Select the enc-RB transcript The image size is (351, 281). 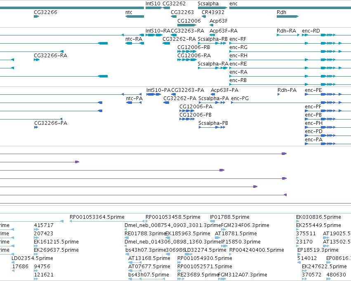(290, 84)
